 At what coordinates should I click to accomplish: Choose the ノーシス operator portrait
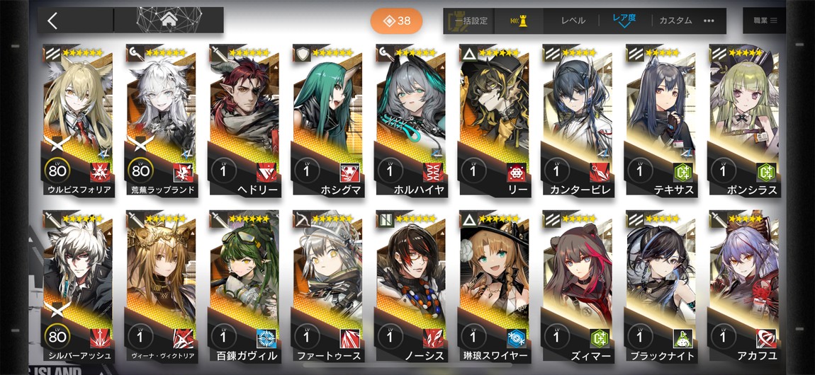click(x=411, y=287)
